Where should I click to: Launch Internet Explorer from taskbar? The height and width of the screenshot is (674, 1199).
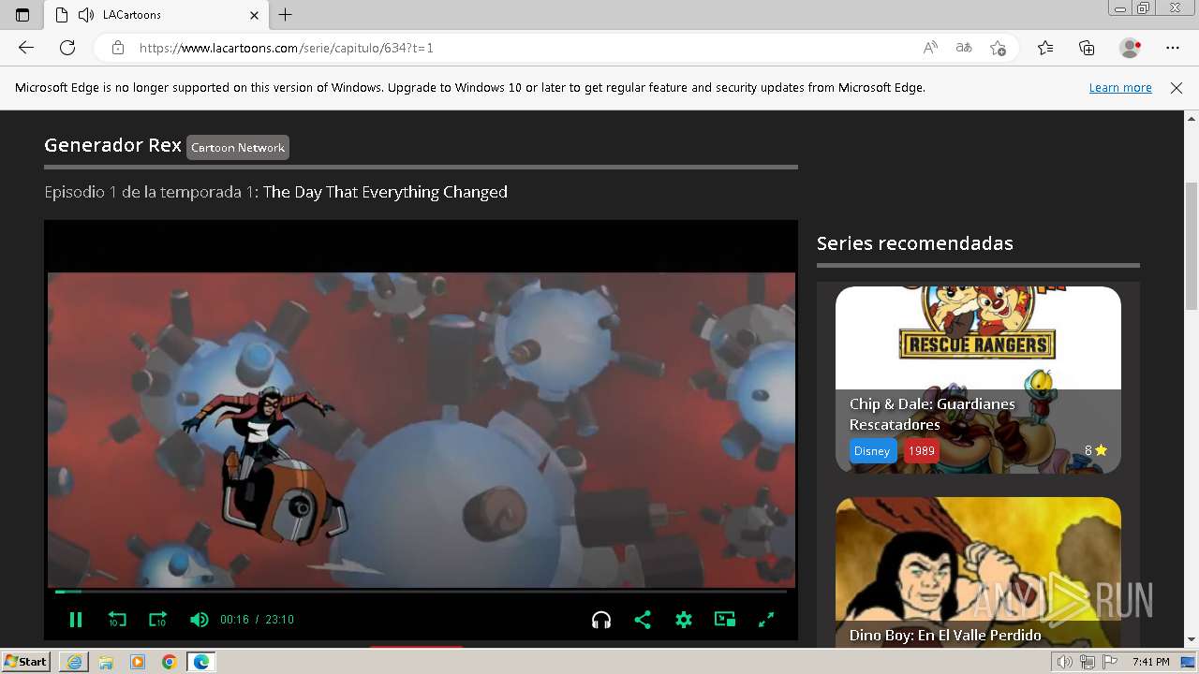pos(74,662)
